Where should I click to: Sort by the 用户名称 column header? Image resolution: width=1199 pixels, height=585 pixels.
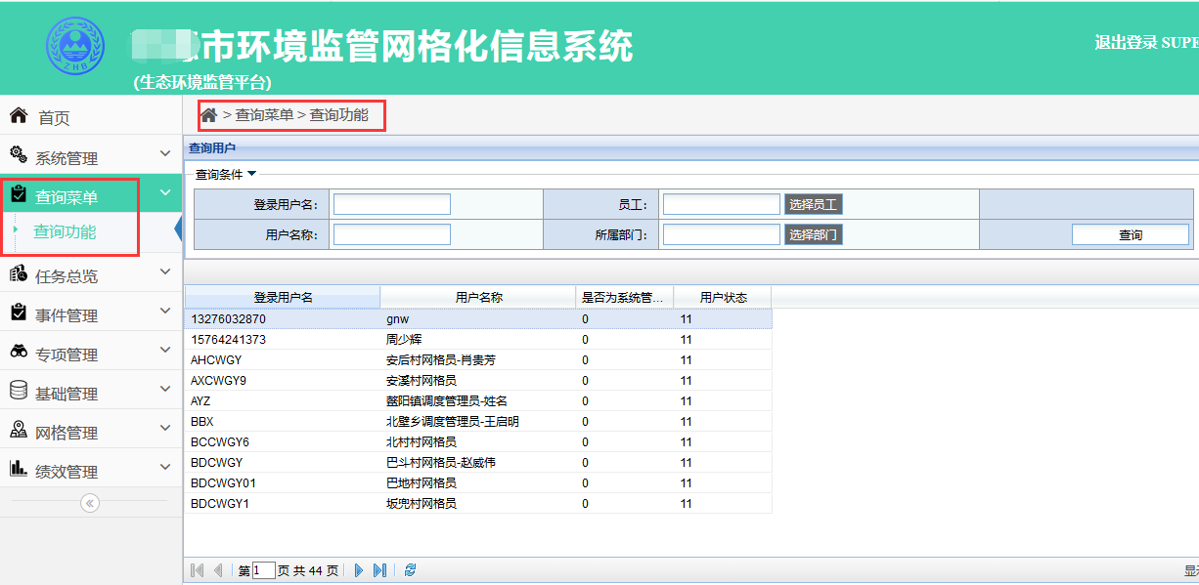coord(478,297)
